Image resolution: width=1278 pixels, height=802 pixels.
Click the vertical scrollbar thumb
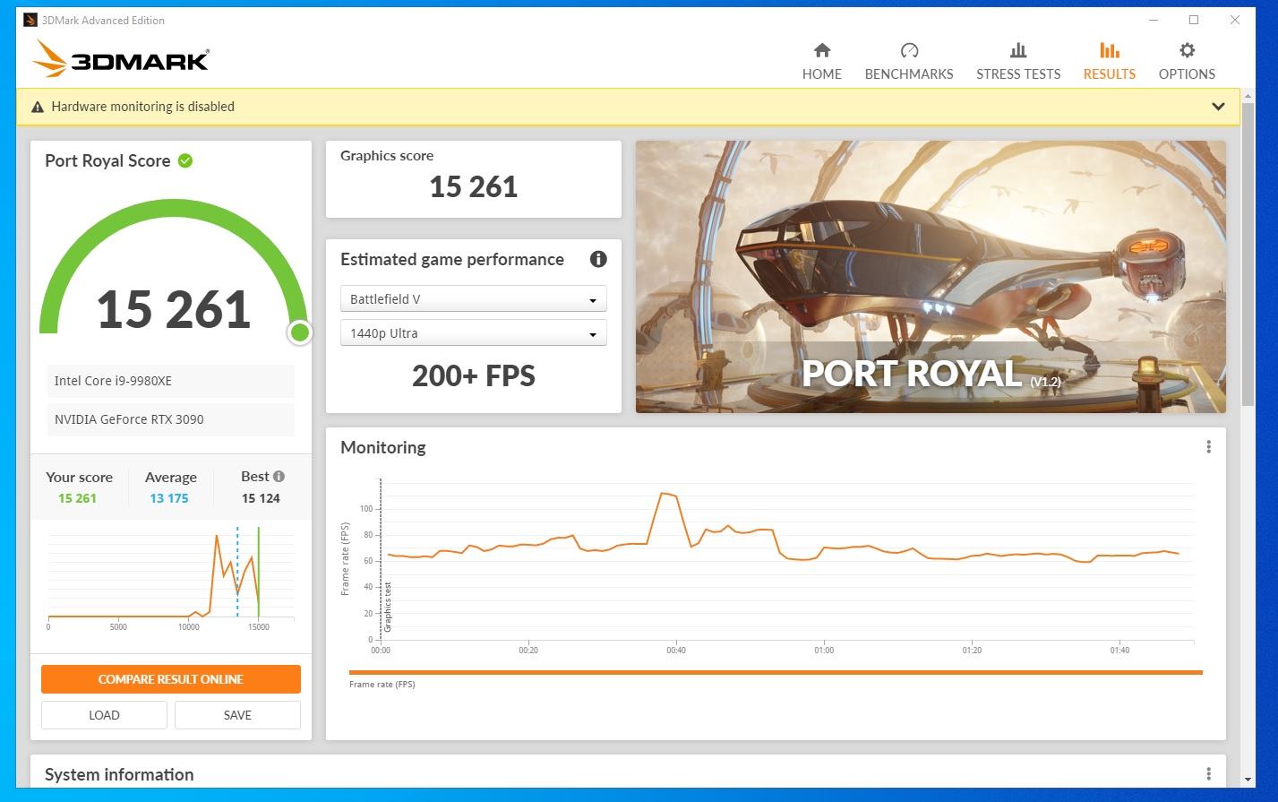pos(1248,255)
